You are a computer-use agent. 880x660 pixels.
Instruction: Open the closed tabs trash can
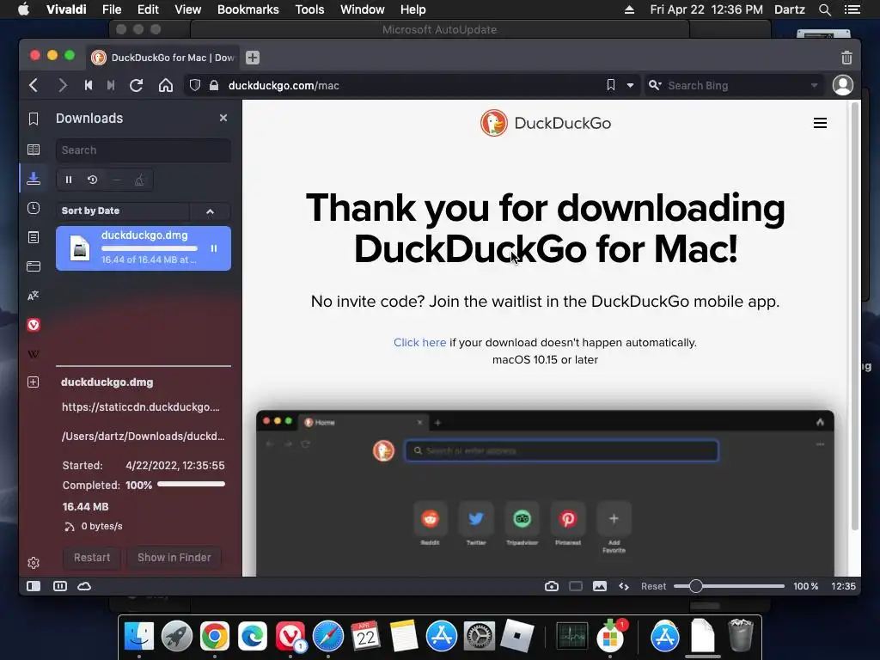point(846,58)
